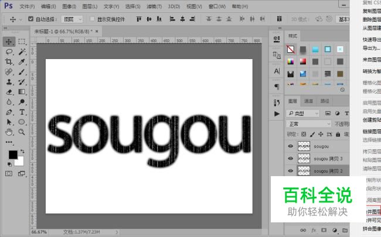Expand Move tool preset picker arrow

click(21, 19)
